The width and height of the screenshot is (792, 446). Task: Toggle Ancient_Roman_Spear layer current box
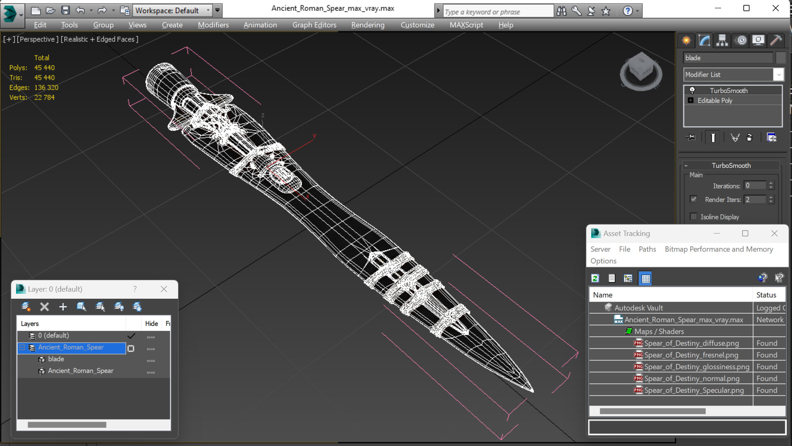131,348
